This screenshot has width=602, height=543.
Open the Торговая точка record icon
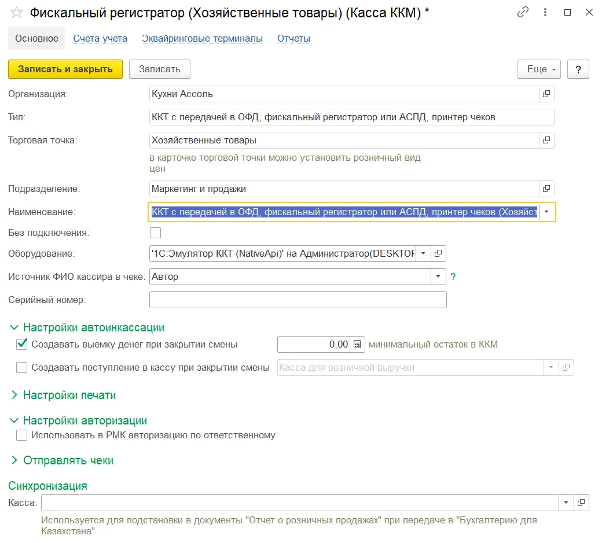(x=546, y=141)
